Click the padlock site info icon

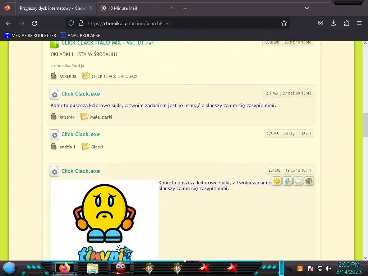point(81,23)
